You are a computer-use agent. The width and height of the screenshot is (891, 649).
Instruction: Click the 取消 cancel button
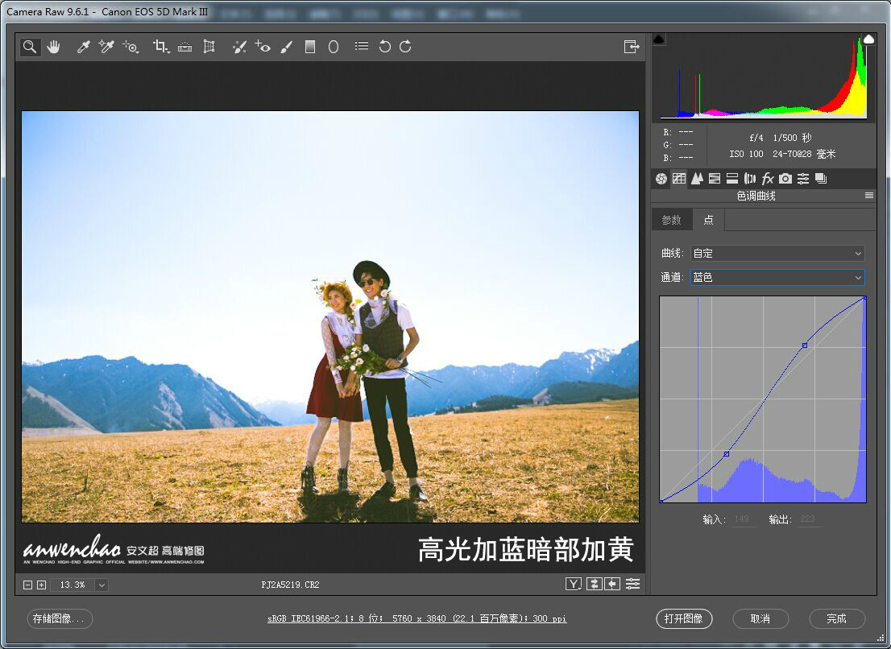pyautogui.click(x=760, y=618)
